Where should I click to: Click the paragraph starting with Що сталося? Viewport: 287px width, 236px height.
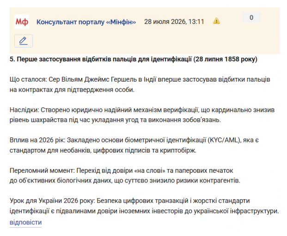[x=140, y=84]
